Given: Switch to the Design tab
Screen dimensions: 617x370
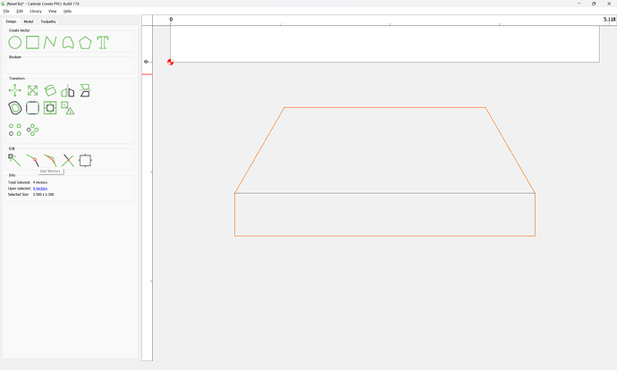Looking at the screenshot, I should (x=11, y=21).
